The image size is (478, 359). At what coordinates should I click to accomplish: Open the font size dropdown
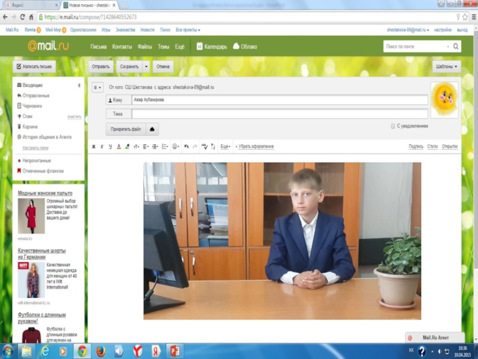coord(136,147)
